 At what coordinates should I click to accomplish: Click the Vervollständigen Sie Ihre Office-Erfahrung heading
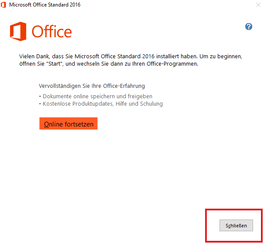pyautogui.click(x=92, y=86)
